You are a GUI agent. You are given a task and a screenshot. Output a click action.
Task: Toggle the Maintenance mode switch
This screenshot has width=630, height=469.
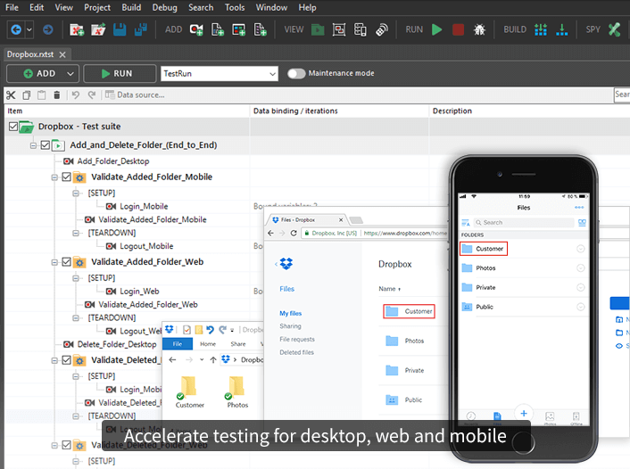[x=296, y=73]
